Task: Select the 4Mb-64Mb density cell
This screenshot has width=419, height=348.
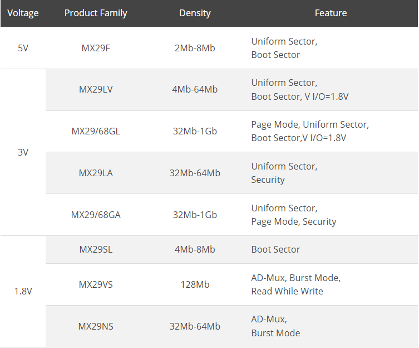Action: pos(195,89)
